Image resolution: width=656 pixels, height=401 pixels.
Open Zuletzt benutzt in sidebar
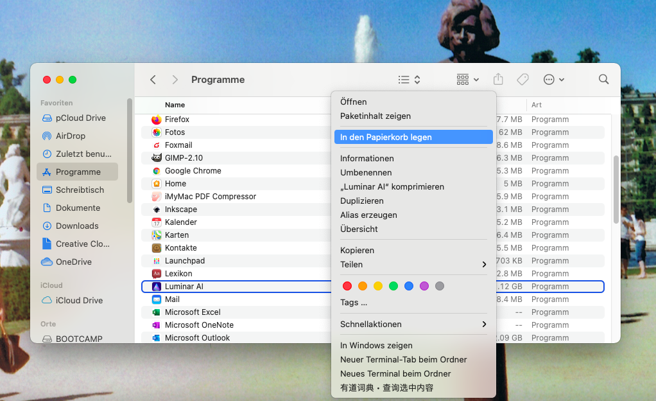pos(78,154)
